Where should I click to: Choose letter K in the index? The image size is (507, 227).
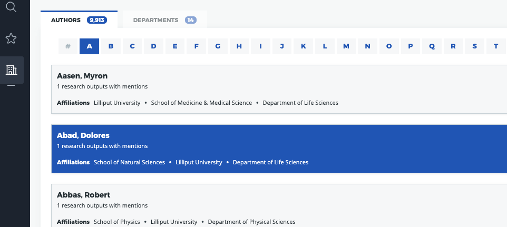click(x=304, y=46)
